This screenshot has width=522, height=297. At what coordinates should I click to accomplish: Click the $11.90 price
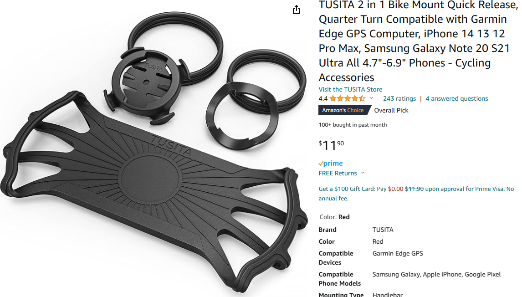pos(331,145)
